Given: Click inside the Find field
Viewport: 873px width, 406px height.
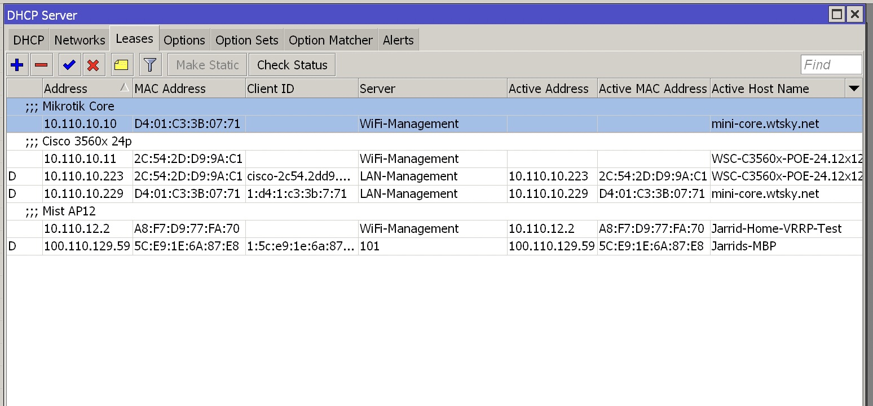Looking at the screenshot, I should (x=831, y=64).
